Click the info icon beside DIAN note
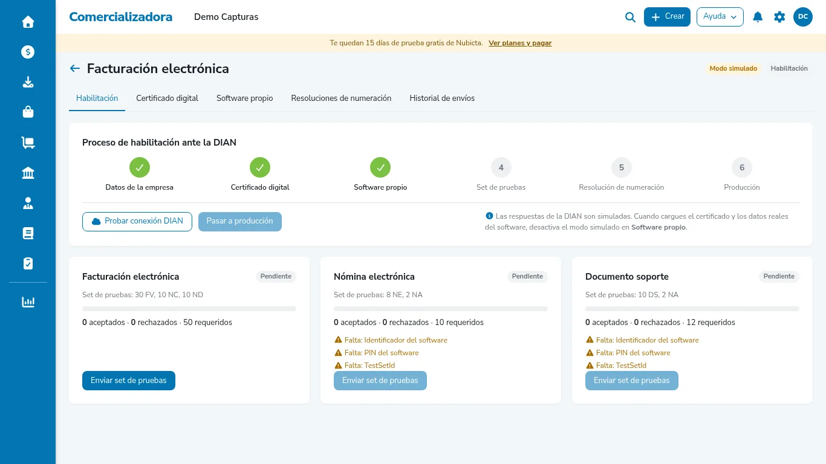 (489, 216)
